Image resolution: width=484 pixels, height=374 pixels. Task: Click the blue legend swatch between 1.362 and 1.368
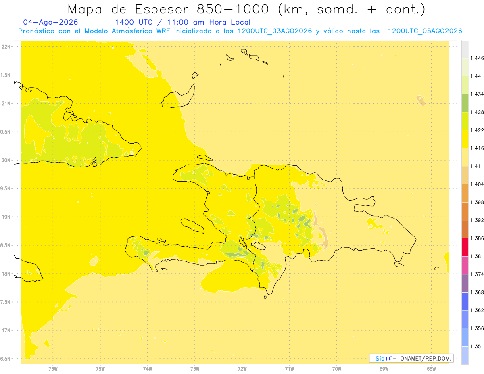pyautogui.click(x=465, y=301)
